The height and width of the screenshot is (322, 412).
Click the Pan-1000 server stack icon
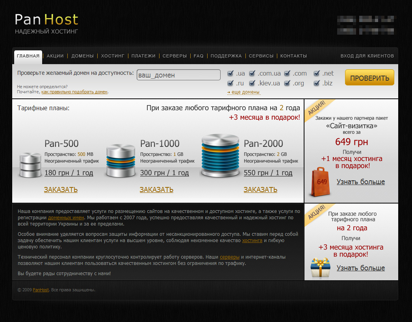point(121,160)
